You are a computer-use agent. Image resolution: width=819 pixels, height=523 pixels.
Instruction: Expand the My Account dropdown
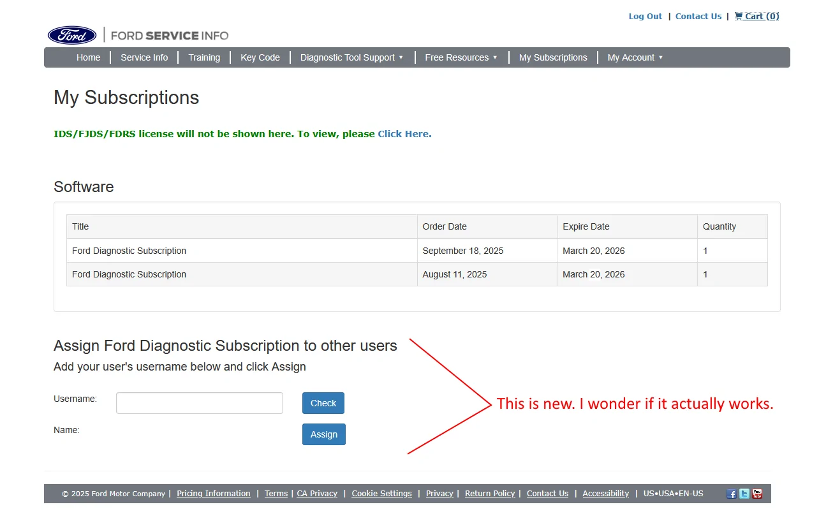click(x=635, y=57)
